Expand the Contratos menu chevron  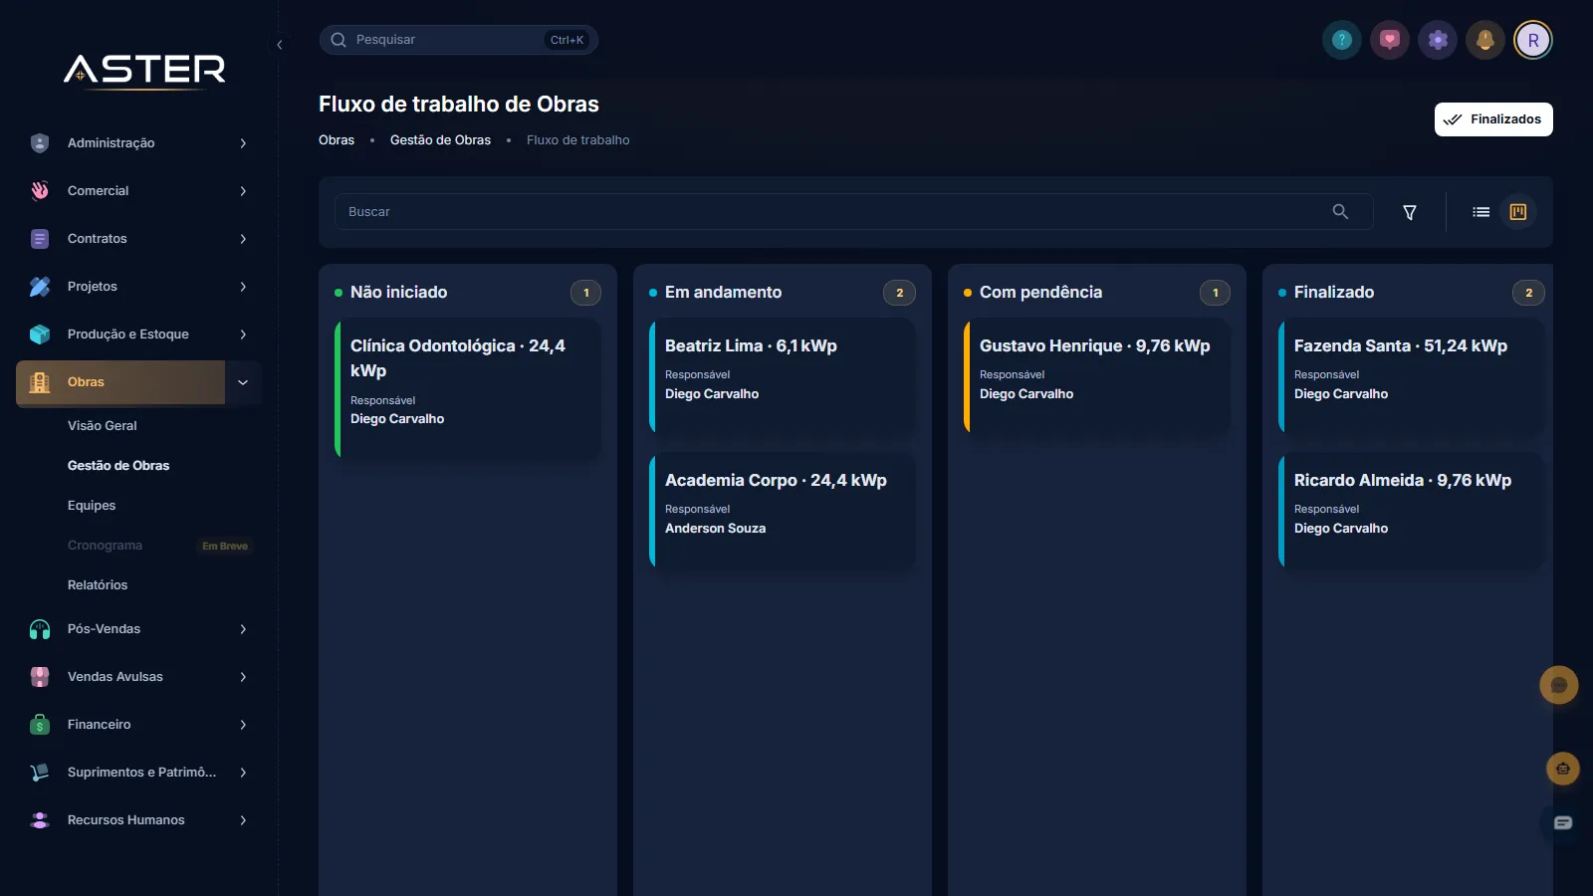243,239
